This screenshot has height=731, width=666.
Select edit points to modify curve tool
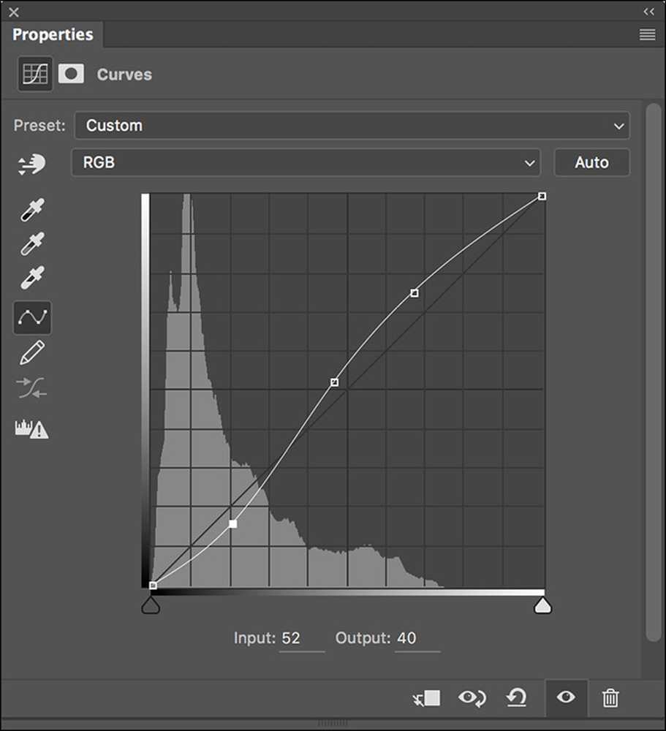[32, 317]
